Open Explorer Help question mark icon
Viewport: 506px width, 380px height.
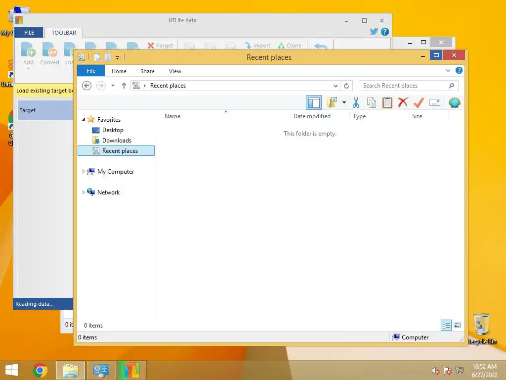459,70
